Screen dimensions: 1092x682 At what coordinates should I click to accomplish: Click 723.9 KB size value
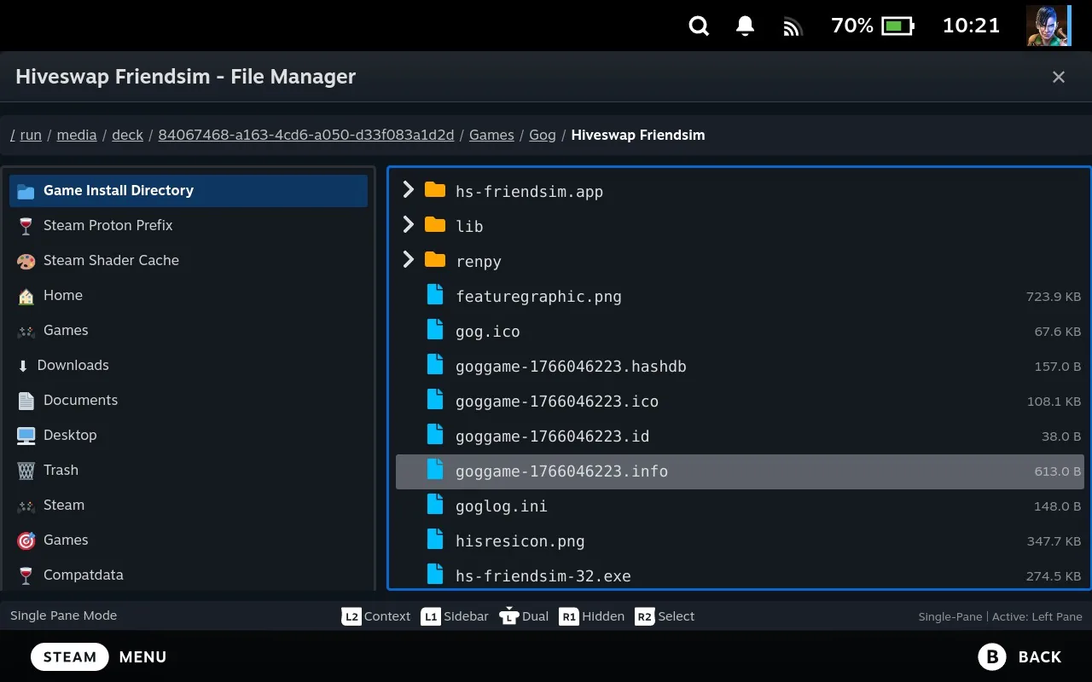point(1054,297)
